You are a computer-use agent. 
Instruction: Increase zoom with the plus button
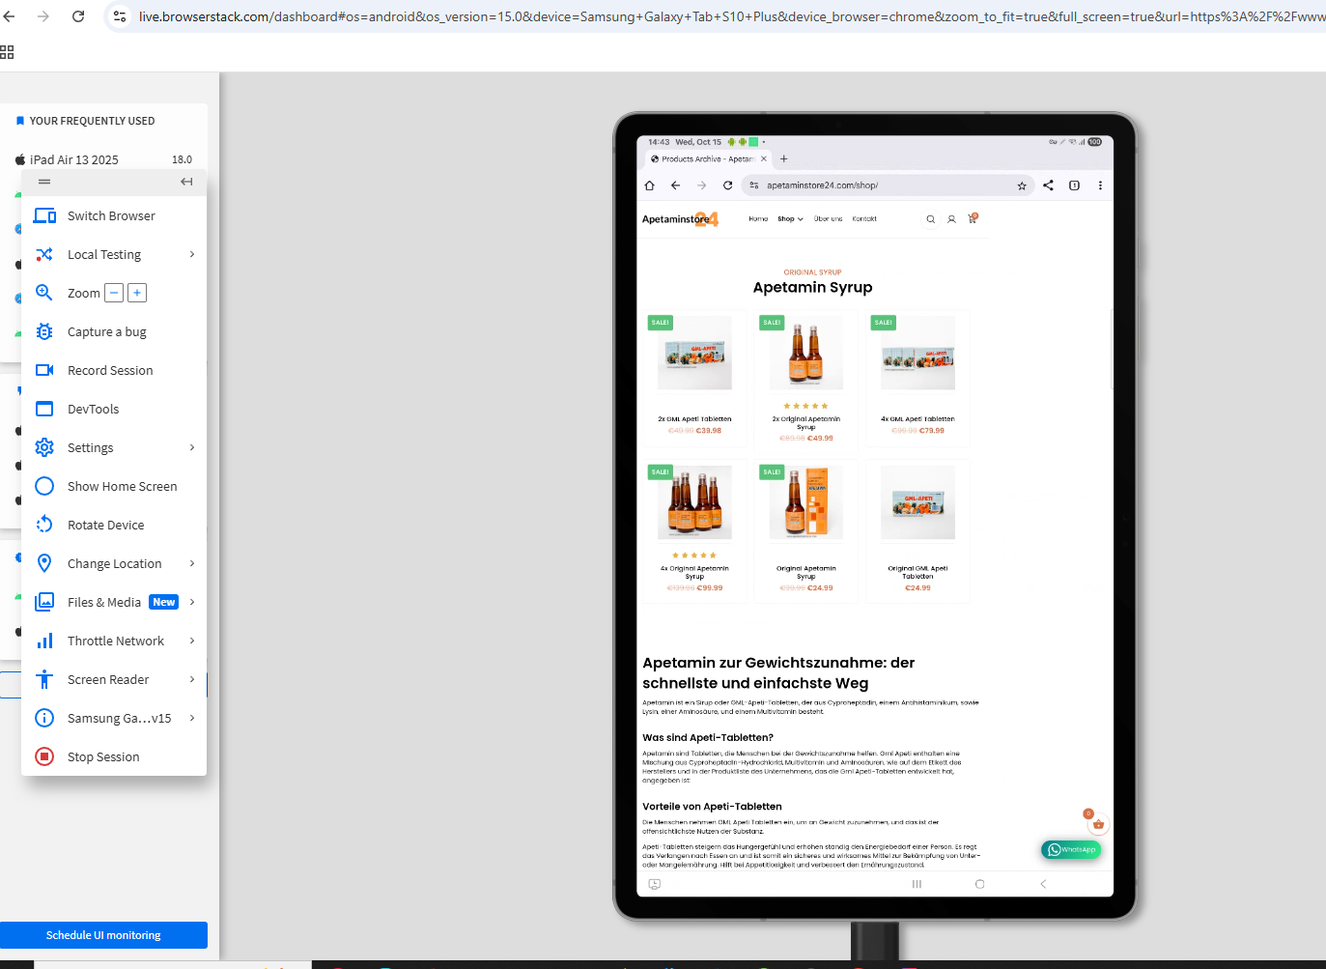pyautogui.click(x=137, y=293)
